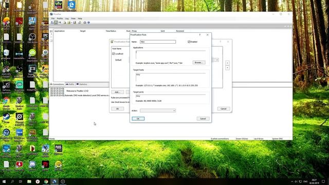Open the View menu

(73, 18)
